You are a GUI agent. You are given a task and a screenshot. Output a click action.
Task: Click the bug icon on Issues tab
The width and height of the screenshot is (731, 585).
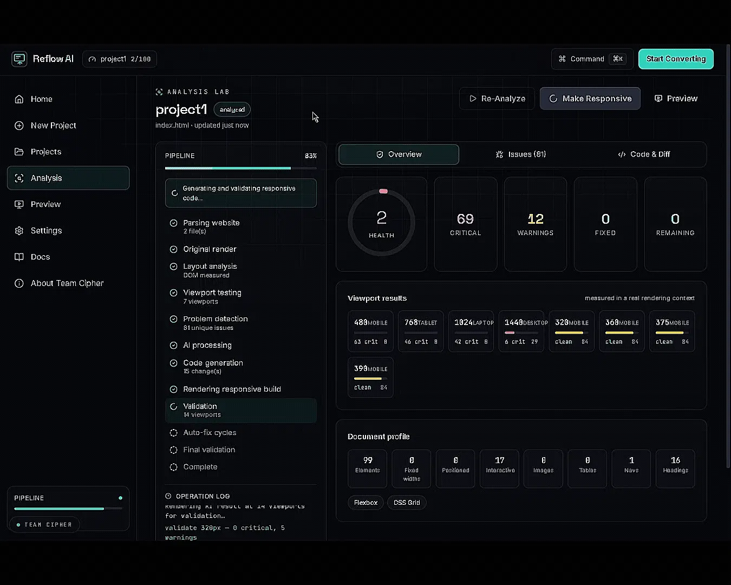pyautogui.click(x=499, y=154)
